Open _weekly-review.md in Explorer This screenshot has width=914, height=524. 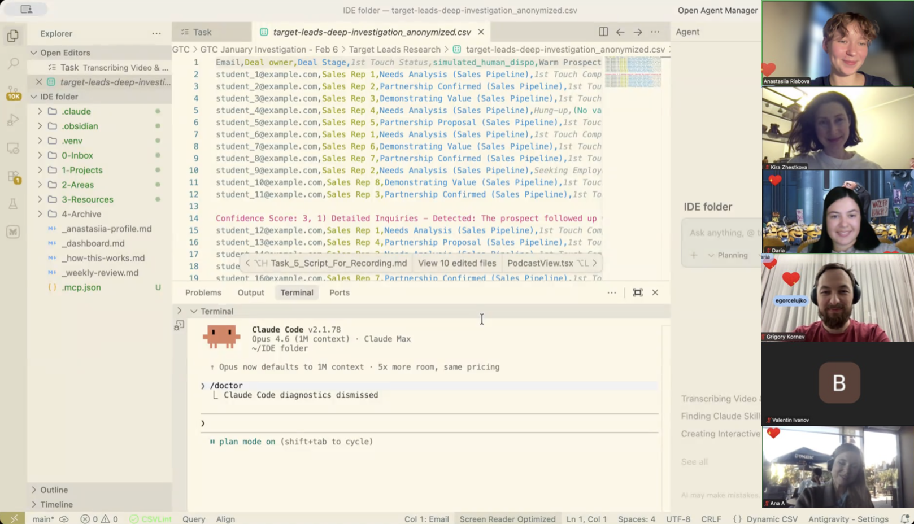(100, 273)
